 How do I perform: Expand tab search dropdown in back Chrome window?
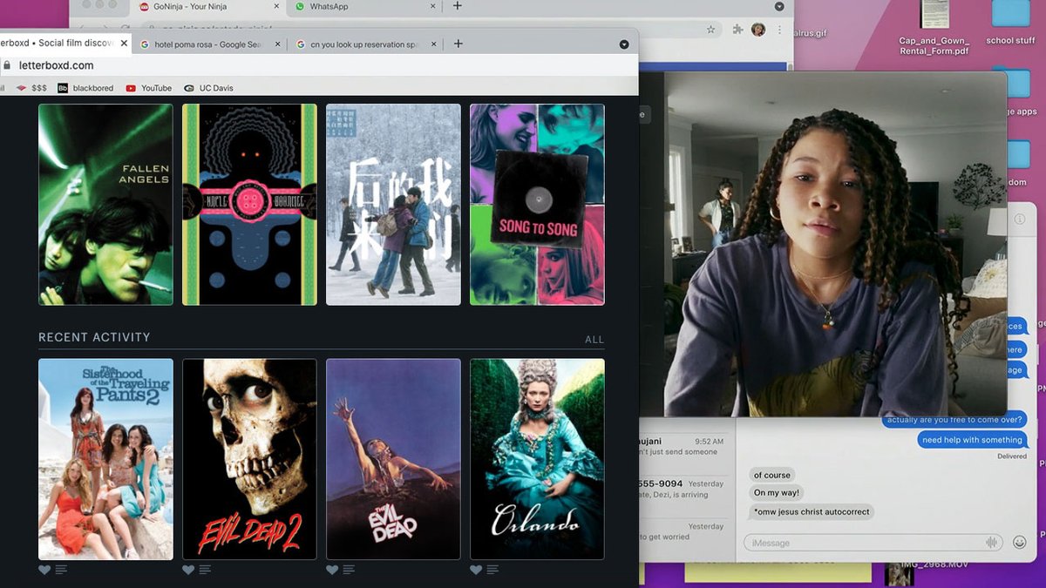point(778,6)
